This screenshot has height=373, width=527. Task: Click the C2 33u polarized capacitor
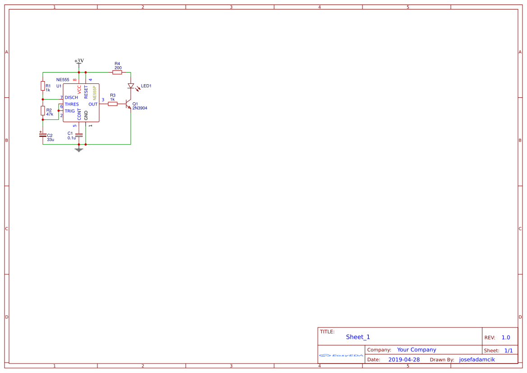pos(43,135)
